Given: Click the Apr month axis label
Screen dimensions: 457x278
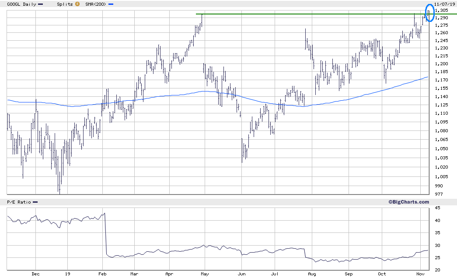Looking at the screenshot, I should click(x=169, y=274).
